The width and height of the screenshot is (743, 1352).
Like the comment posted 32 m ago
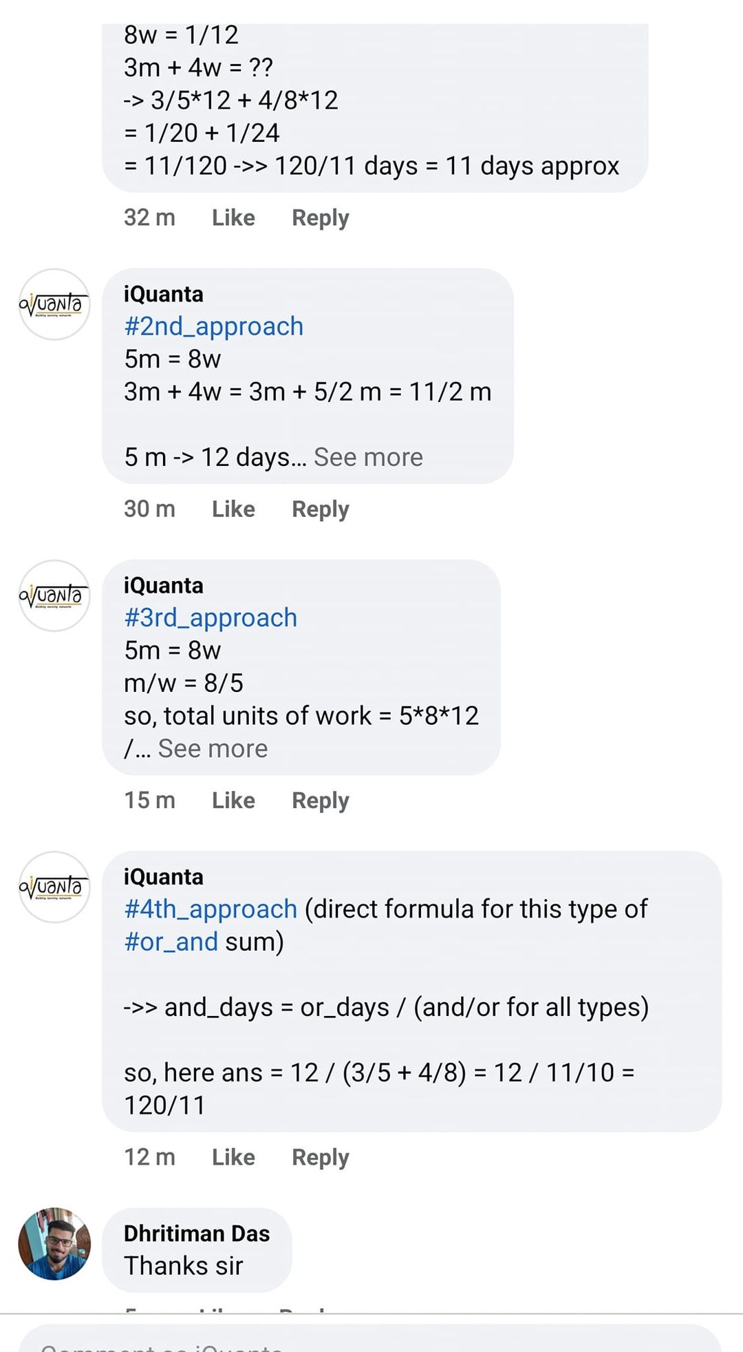233,218
